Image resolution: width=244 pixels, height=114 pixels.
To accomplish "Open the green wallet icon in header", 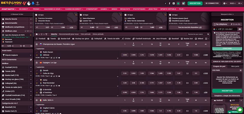I will [x=178, y=3].
